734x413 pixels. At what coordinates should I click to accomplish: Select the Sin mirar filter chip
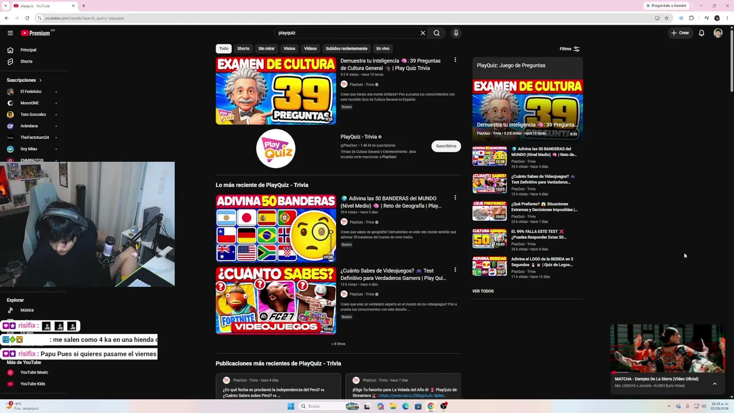point(266,49)
